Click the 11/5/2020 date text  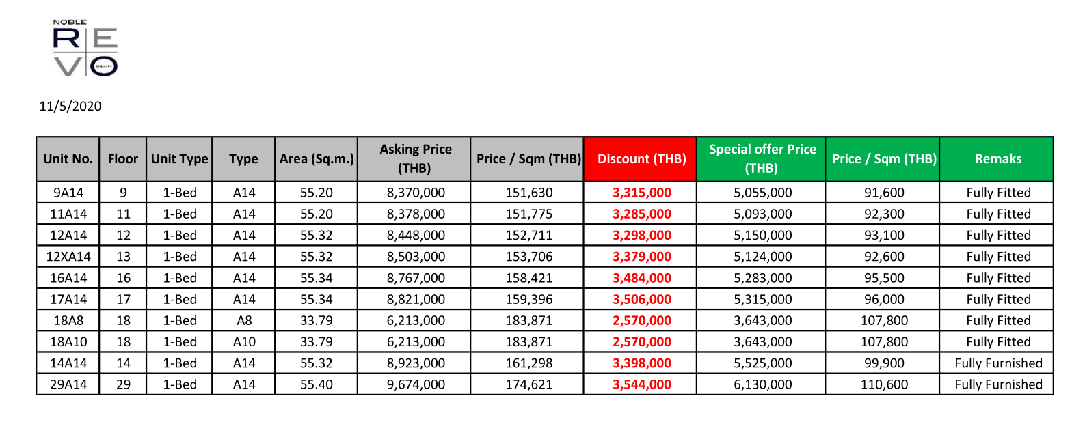[x=70, y=106]
